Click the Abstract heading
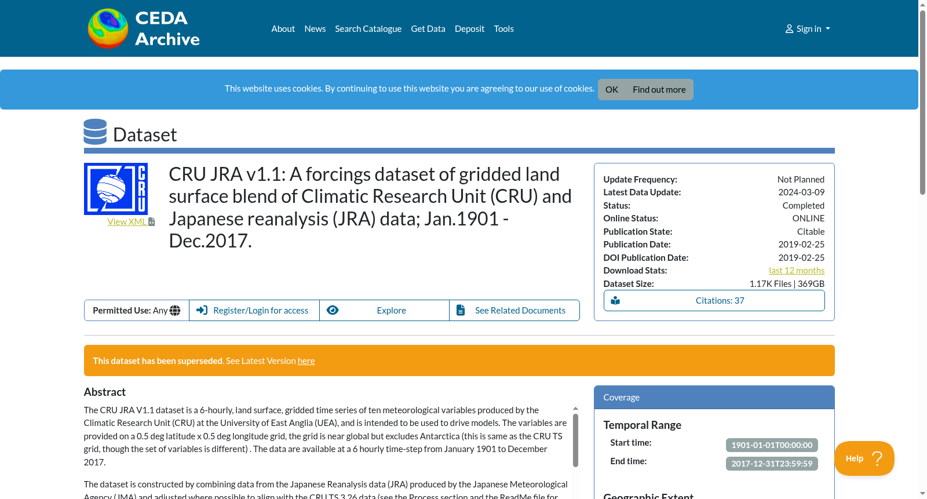This screenshot has height=499, width=927. coord(105,392)
